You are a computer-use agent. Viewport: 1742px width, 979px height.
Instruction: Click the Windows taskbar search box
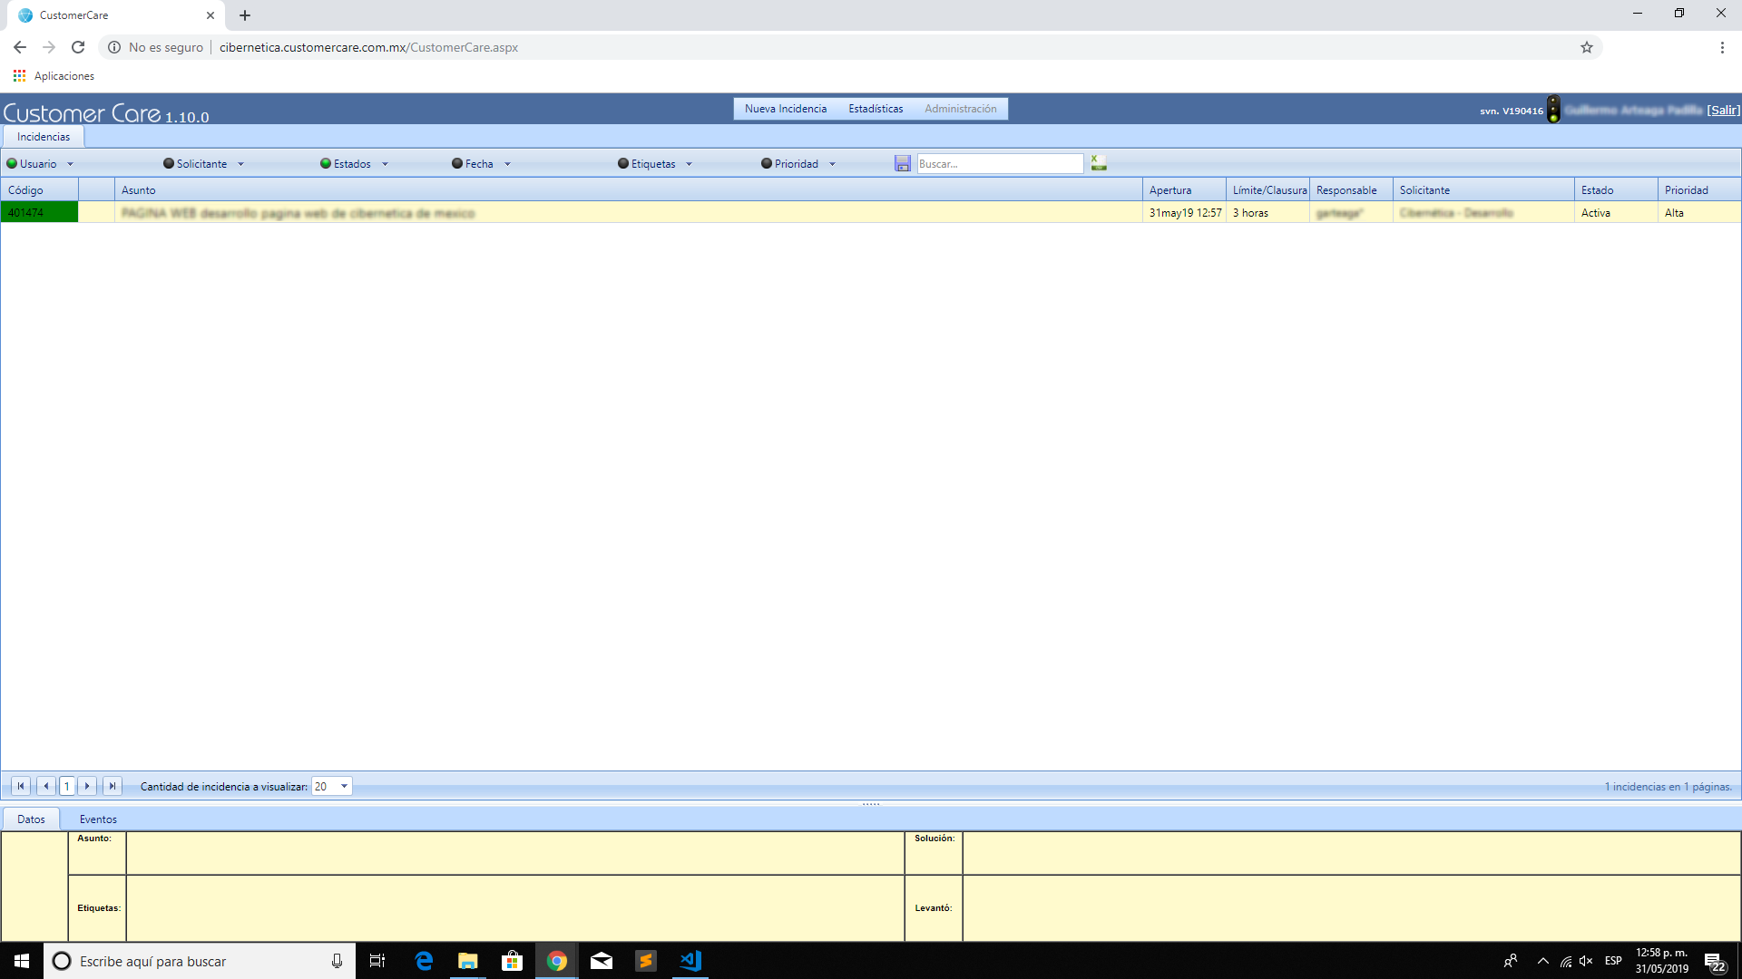pos(200,961)
